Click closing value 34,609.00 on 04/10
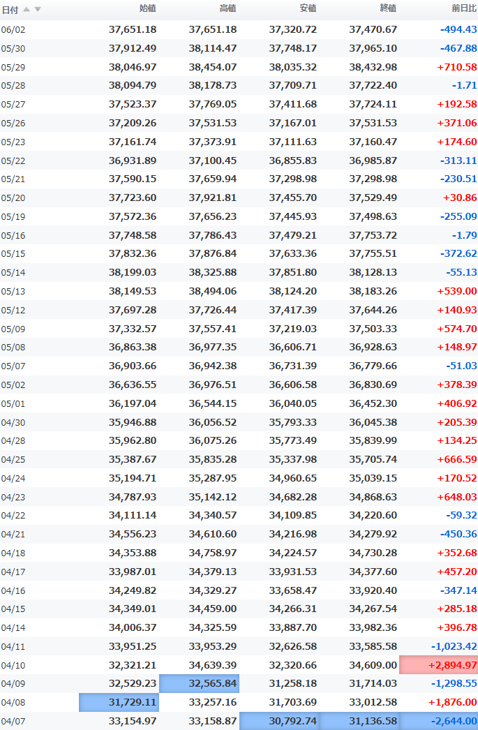 tap(373, 665)
